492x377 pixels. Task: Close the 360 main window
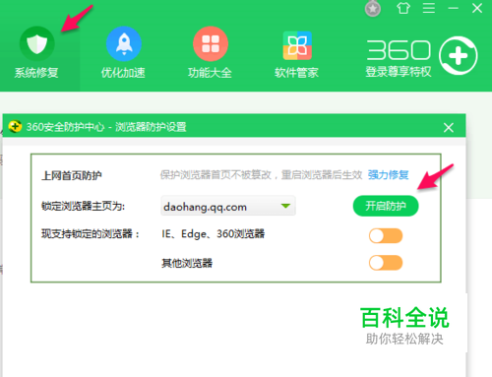point(477,8)
